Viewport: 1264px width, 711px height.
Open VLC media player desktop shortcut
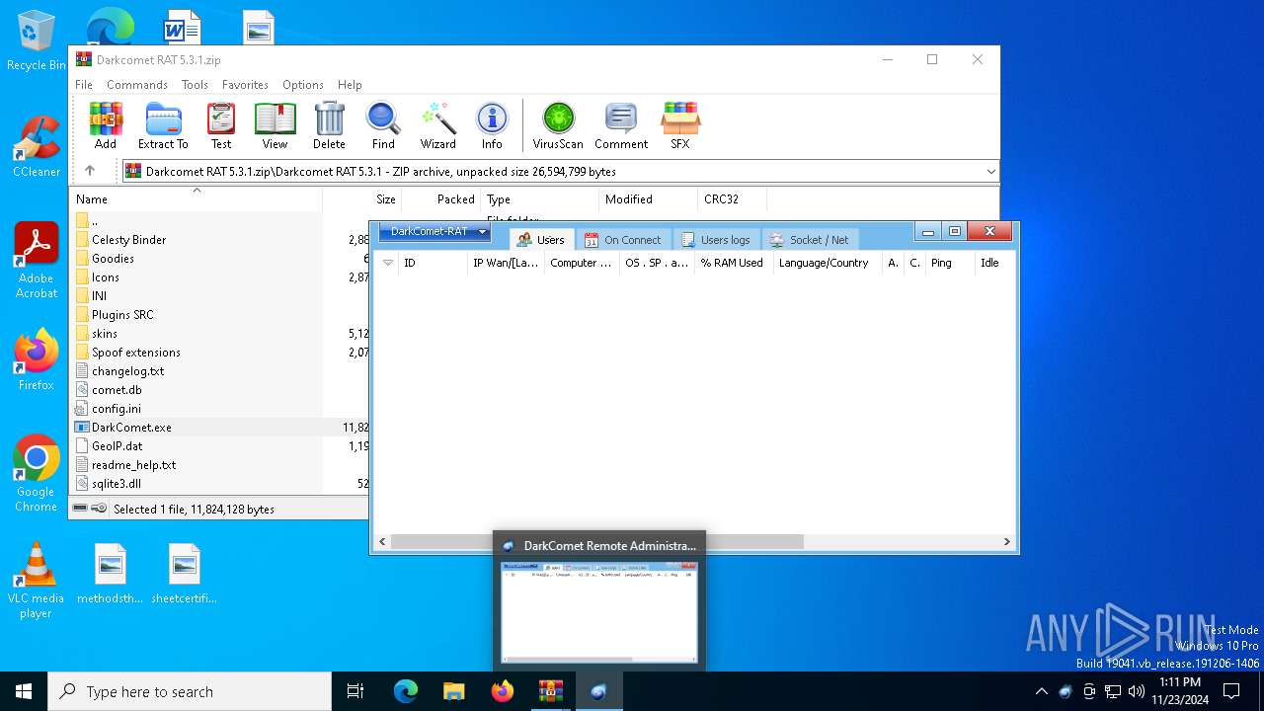click(37, 581)
